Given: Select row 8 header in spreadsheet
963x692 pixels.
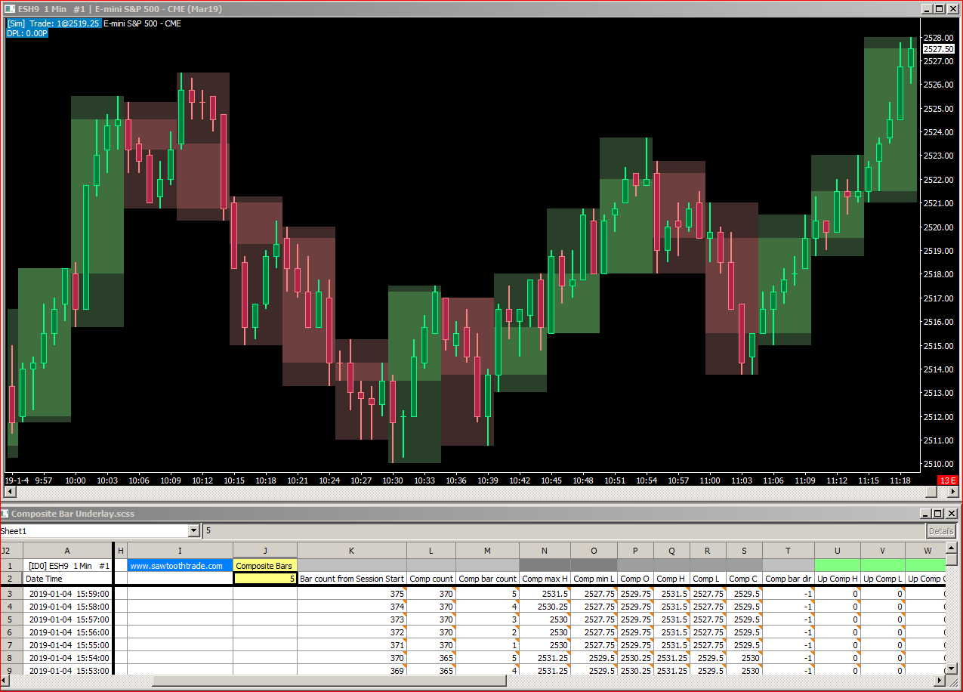Looking at the screenshot, I should point(11,657).
